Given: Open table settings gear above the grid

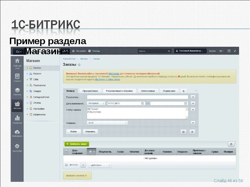Looking at the screenshot, I should tap(231, 144).
